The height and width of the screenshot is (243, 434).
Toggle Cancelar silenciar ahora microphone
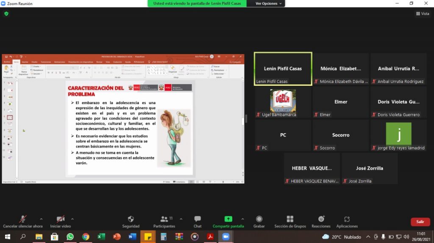coord(23,219)
